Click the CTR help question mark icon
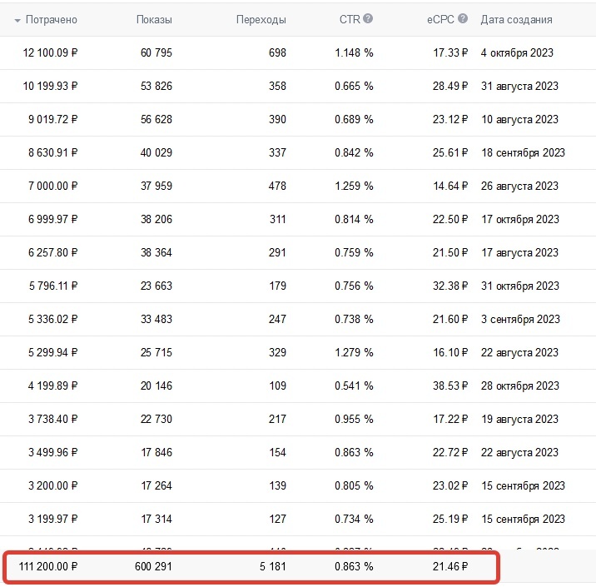Screen dimensions: 596x587 pyautogui.click(x=368, y=18)
